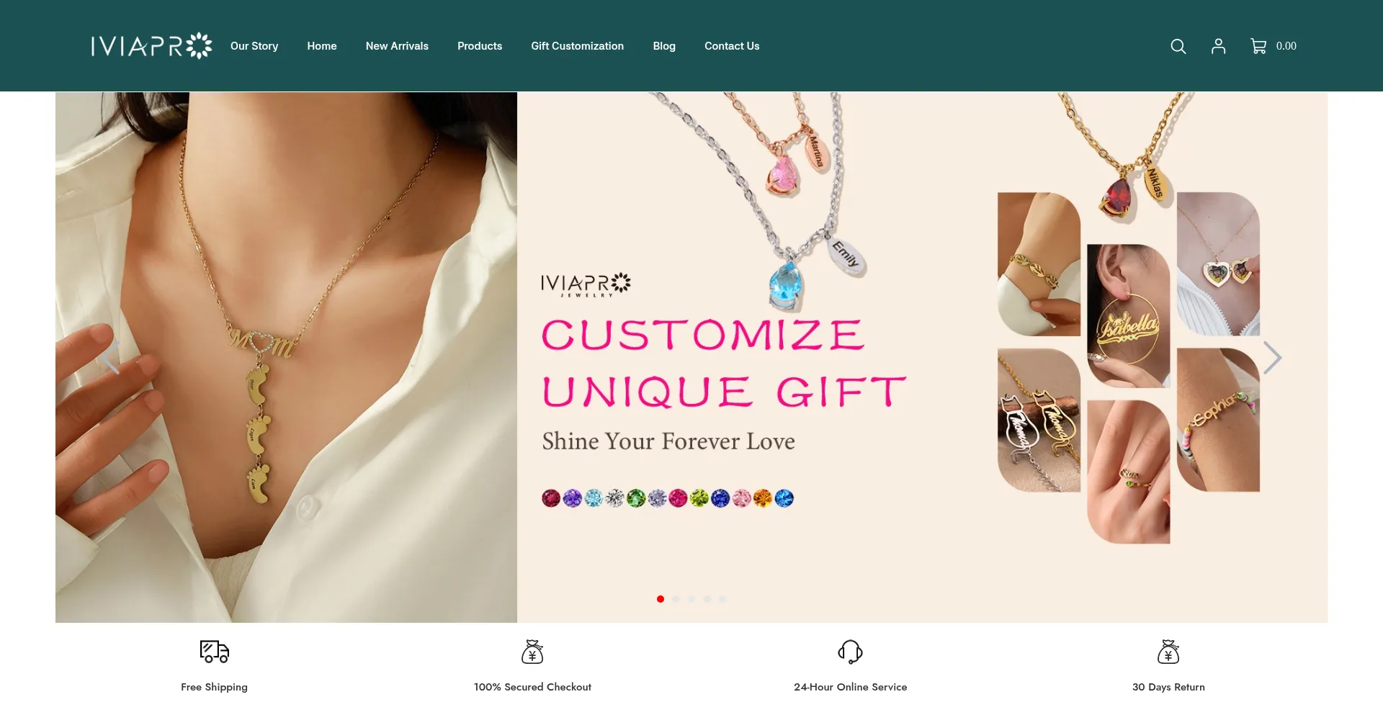Advance carousel with the right chevron arrow
Image resolution: width=1383 pixels, height=715 pixels.
click(1272, 358)
